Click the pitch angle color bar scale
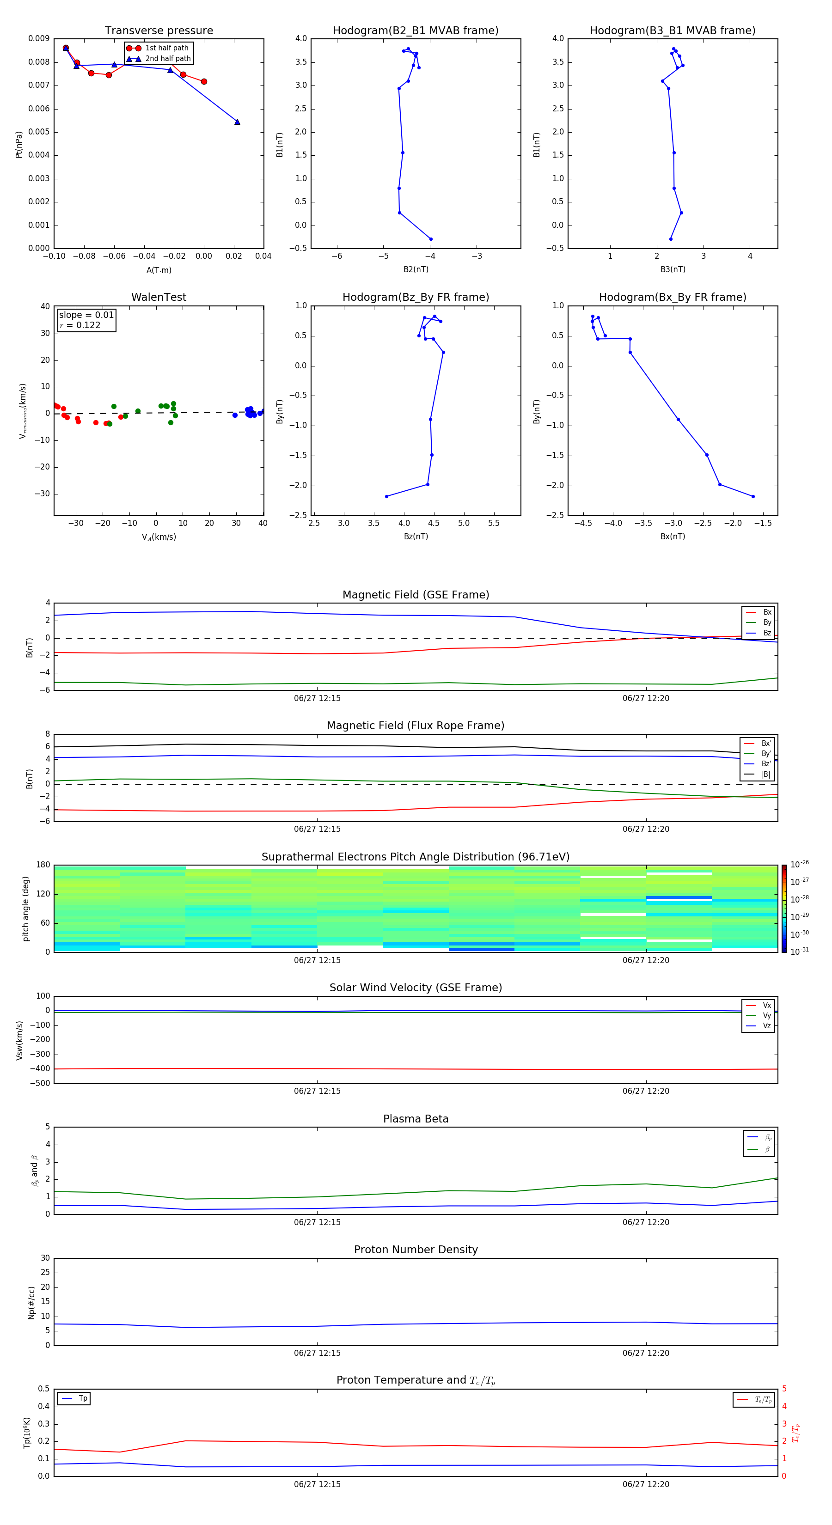832x1525 pixels. (783, 909)
